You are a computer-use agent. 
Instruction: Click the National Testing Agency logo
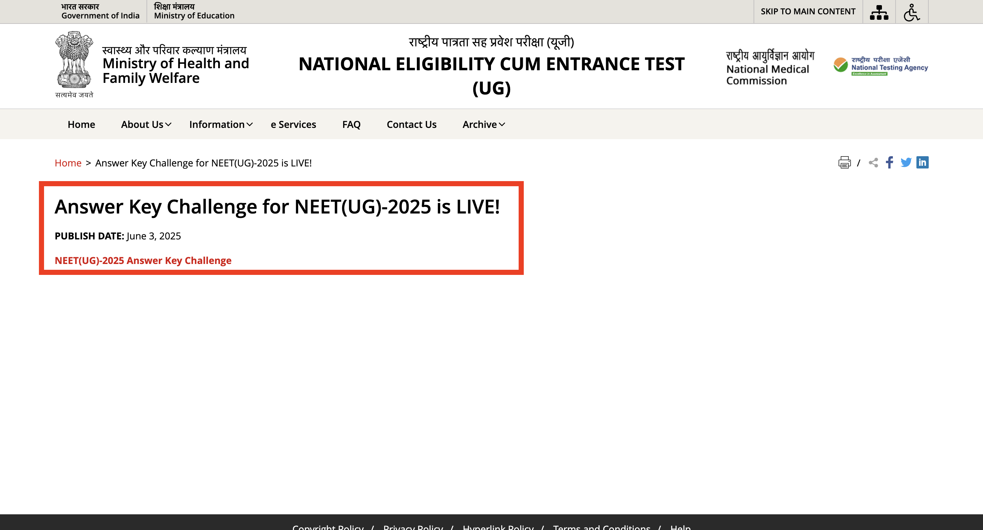[x=880, y=67]
